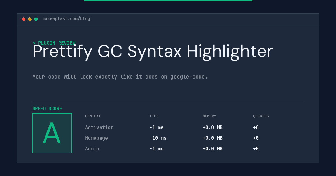Click the Activation TTFB value -1 ms
336x176 pixels.
pyautogui.click(x=157, y=127)
